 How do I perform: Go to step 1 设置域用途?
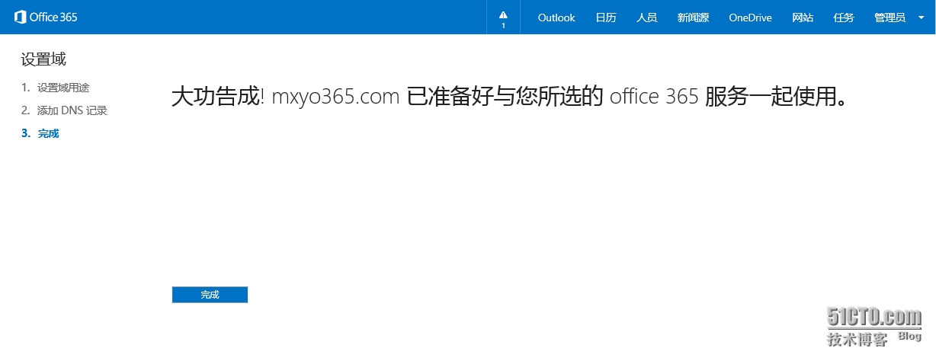(63, 88)
